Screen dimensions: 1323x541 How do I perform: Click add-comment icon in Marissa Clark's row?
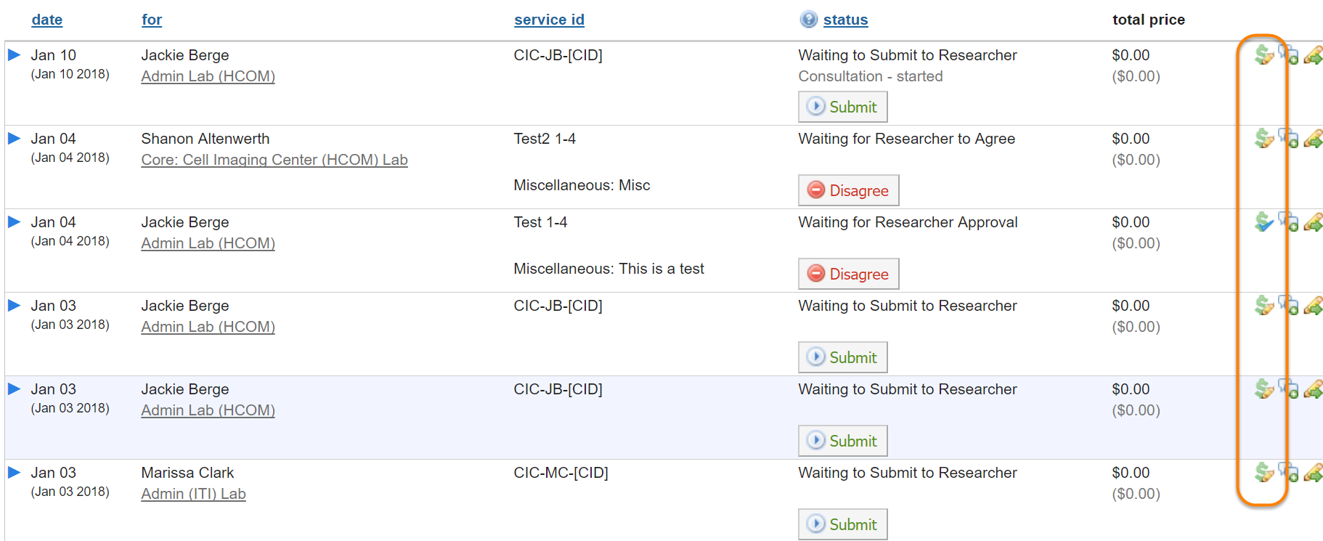[x=1289, y=473]
